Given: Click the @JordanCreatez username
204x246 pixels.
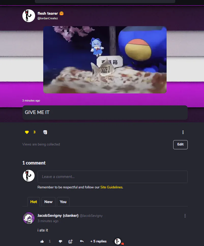Looking at the screenshot, I should click(48, 18).
